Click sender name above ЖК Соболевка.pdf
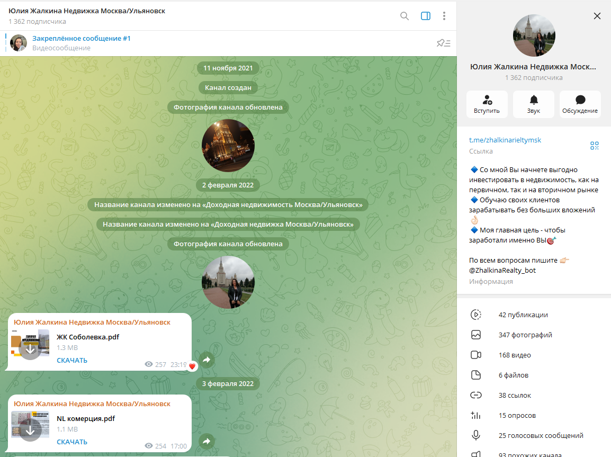This screenshot has height=457, width=611. tap(92, 322)
